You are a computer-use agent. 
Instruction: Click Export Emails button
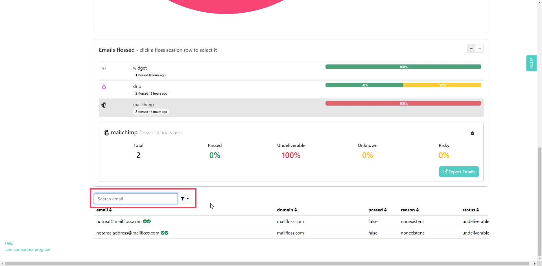[x=459, y=172]
